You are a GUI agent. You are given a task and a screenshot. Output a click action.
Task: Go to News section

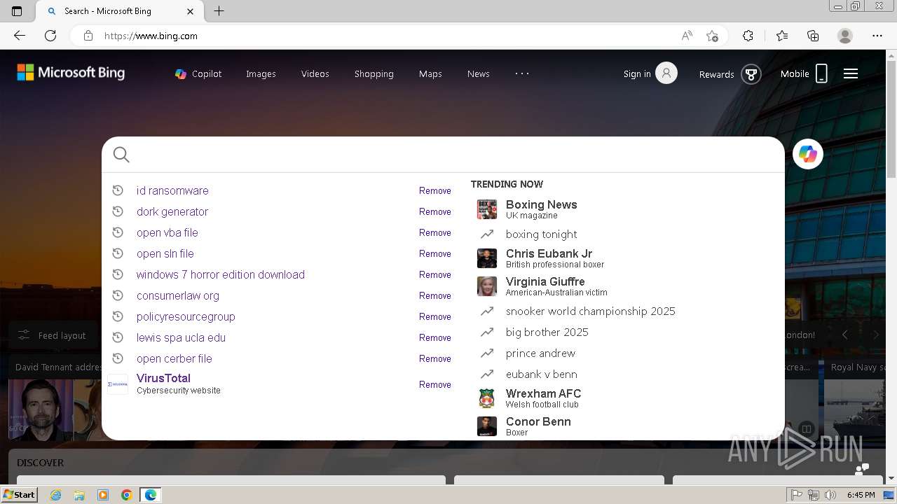pyautogui.click(x=479, y=73)
